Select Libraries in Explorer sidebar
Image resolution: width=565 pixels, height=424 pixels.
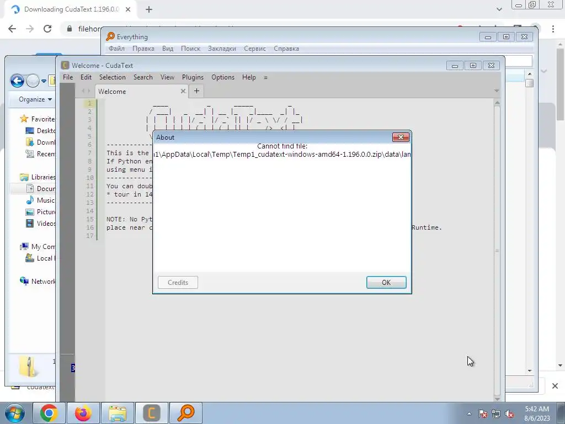click(x=38, y=177)
